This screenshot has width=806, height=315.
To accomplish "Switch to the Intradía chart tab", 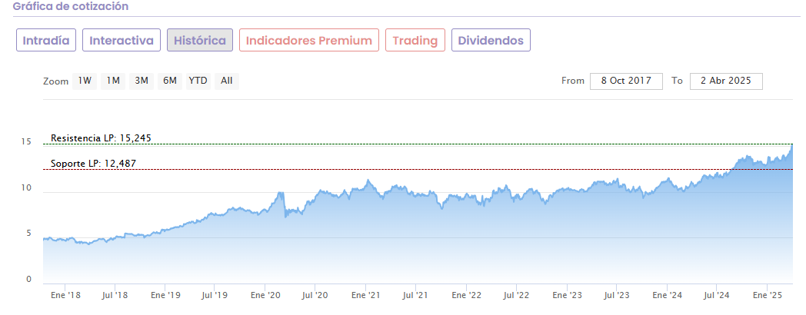I will click(x=46, y=41).
